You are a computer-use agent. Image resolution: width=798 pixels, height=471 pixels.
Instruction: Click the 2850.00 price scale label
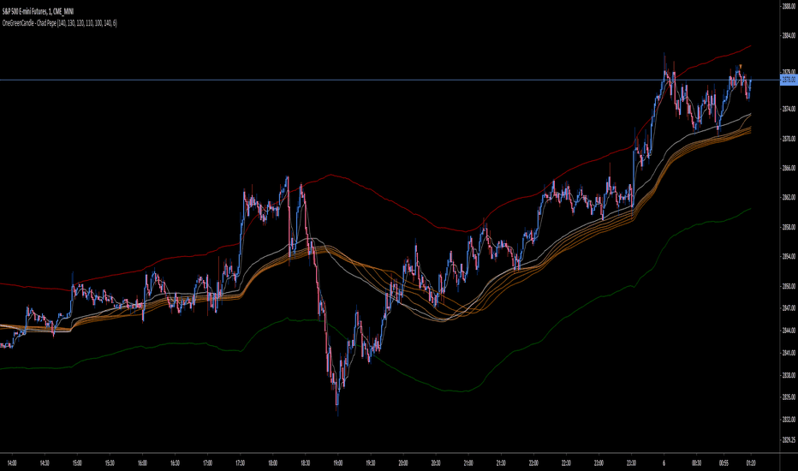pyautogui.click(x=789, y=286)
